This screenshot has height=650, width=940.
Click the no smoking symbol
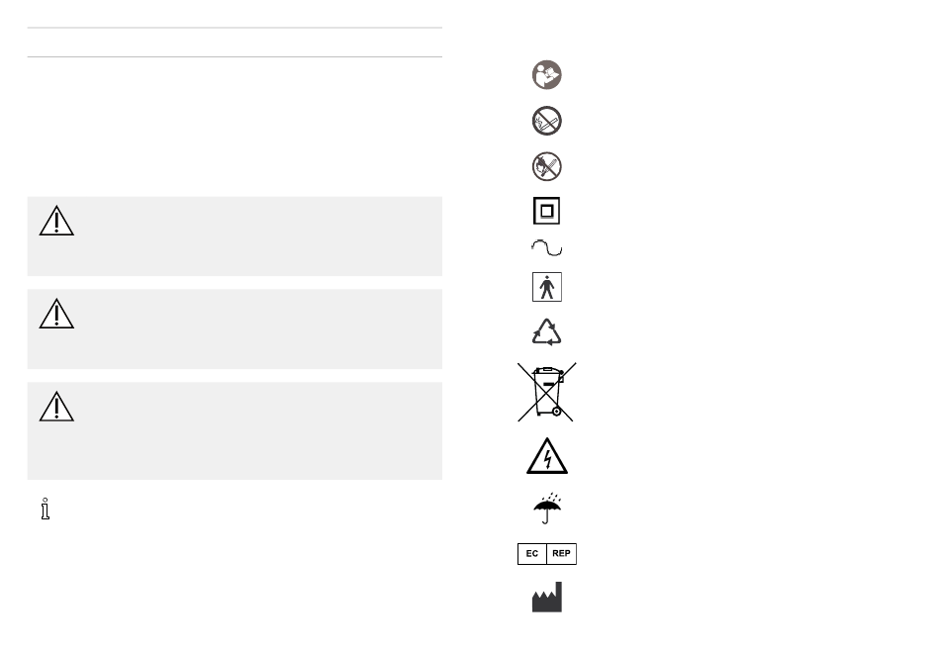point(547,121)
